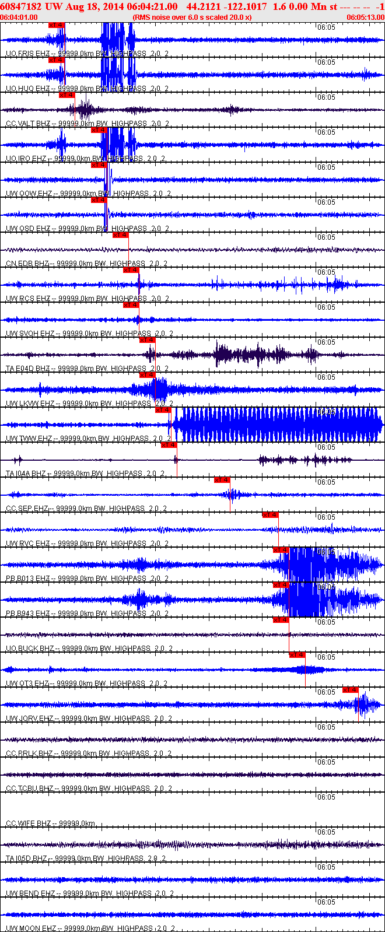This screenshot has width=385, height=932.
Task: Select the pick marker on UW.RCS trace
Action: [131, 270]
